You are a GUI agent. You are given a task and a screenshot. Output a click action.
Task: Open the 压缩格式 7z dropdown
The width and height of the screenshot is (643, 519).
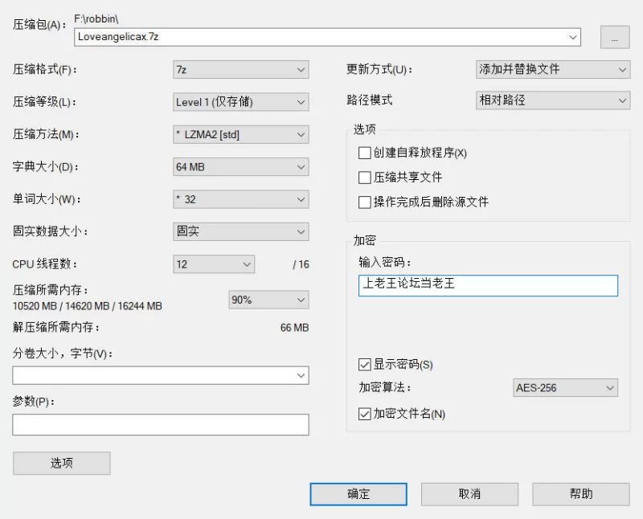pos(240,70)
